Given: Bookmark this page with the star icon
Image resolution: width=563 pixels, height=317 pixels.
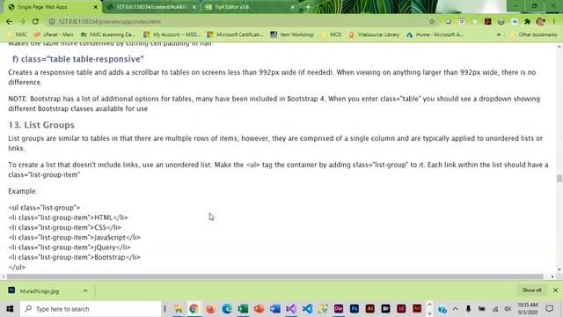Looking at the screenshot, I should pyautogui.click(x=432, y=21).
